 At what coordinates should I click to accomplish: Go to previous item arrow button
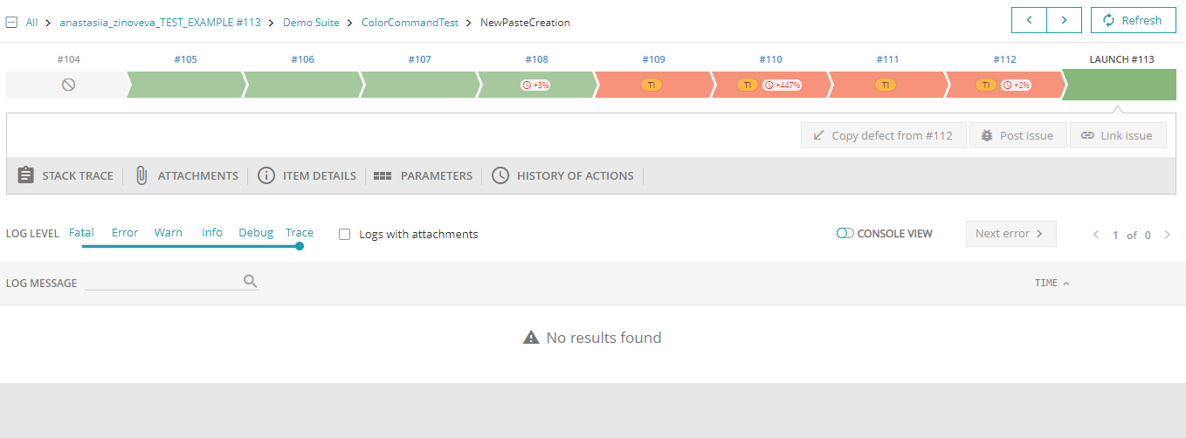1029,20
